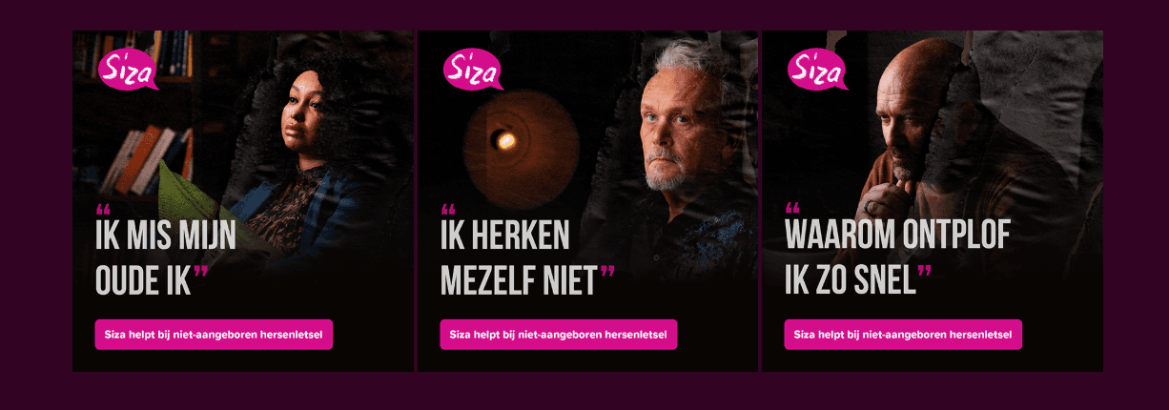Click the Siza helpt button under 'IK ZO SNEL'

click(x=903, y=335)
